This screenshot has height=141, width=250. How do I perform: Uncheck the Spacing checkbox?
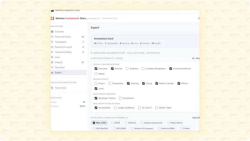128,83
